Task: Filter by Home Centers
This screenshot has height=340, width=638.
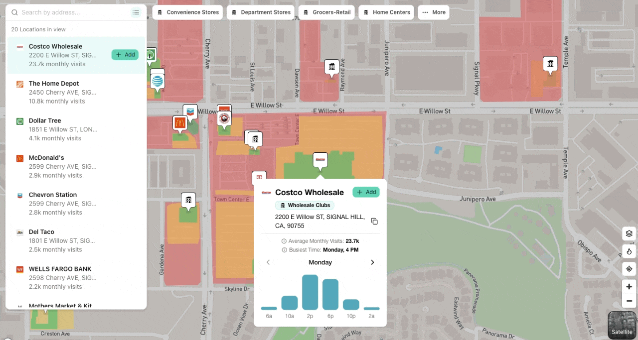Action: click(386, 12)
